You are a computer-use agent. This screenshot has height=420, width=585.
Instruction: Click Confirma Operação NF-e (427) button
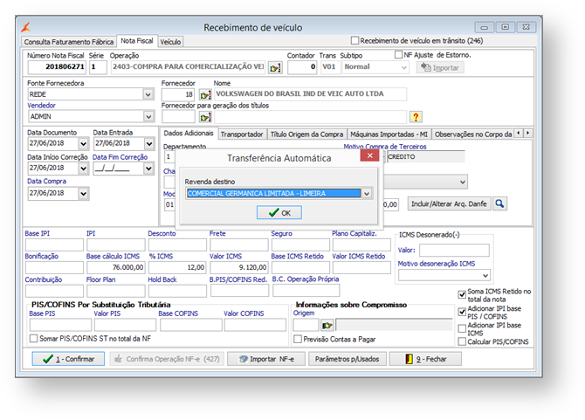point(167,359)
